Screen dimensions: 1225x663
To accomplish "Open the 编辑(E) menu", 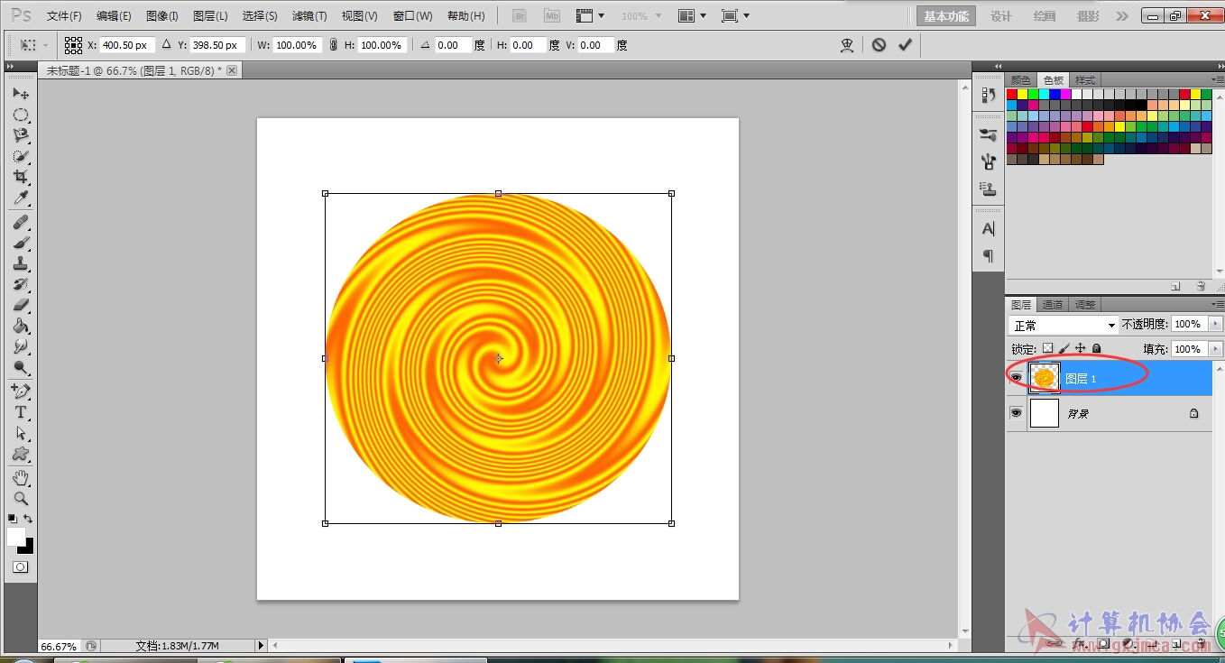I will tap(114, 16).
